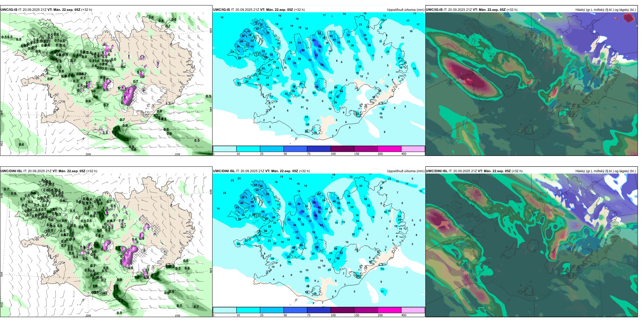
Task: Click the '22' value on DINI ISL precipitation map
Action: coord(224,193)
